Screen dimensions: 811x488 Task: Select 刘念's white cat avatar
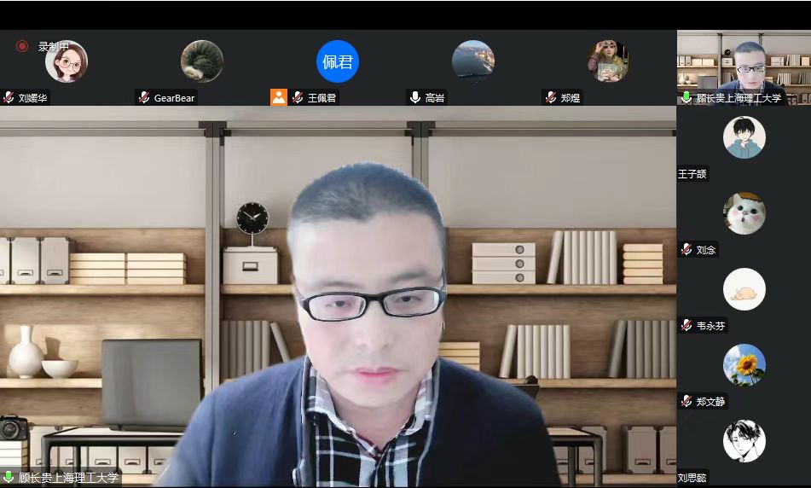744,213
